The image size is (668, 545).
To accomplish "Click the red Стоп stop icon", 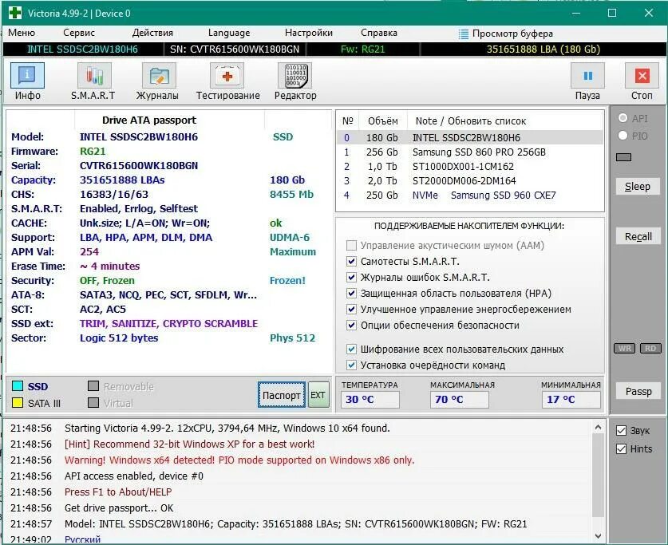I will pos(642,76).
